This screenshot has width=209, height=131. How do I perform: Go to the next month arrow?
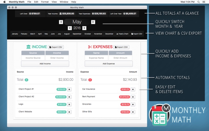click(x=93, y=22)
